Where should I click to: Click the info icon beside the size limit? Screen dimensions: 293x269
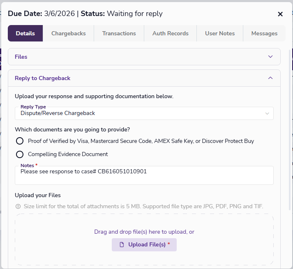tap(18, 206)
